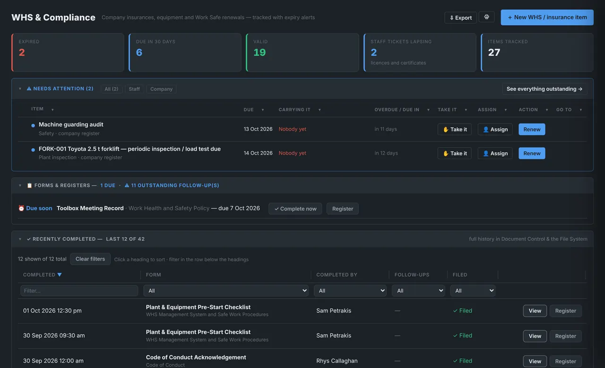
Task: Create a new WHS / insurance item
Action: (x=547, y=17)
